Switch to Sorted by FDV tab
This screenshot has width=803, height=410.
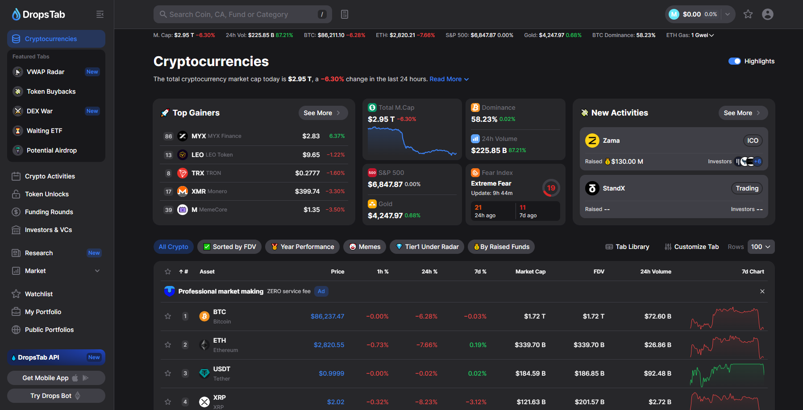[229, 247]
